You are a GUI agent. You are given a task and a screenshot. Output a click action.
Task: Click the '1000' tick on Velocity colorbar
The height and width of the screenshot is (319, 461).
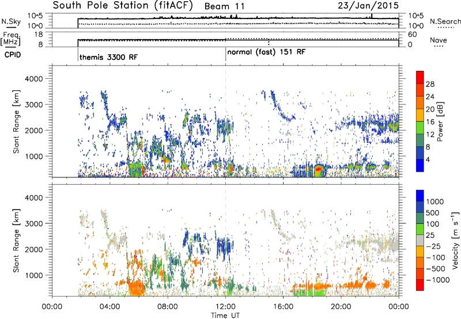pyautogui.click(x=435, y=202)
